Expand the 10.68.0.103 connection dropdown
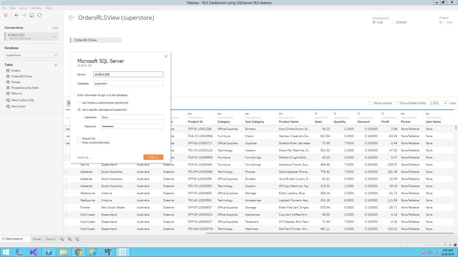 (x=54, y=36)
